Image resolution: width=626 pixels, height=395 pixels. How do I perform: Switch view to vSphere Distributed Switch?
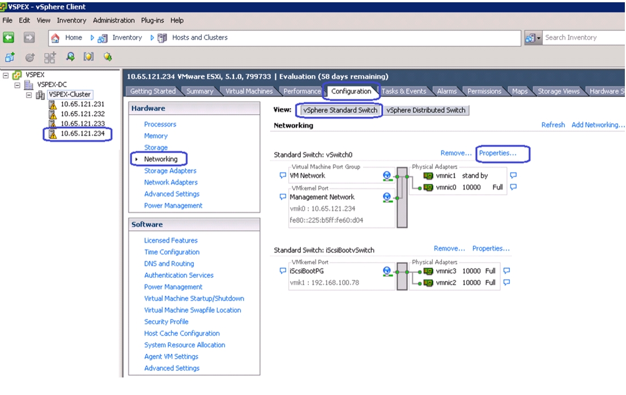click(425, 110)
